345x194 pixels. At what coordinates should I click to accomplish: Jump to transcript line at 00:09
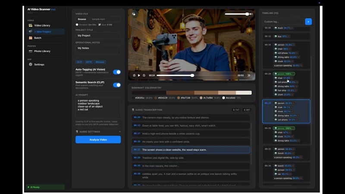191,117
